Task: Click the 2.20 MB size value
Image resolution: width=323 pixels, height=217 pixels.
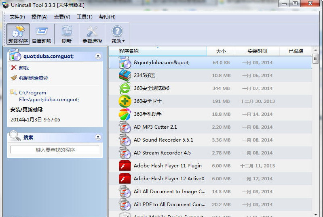Action: [x=221, y=127]
